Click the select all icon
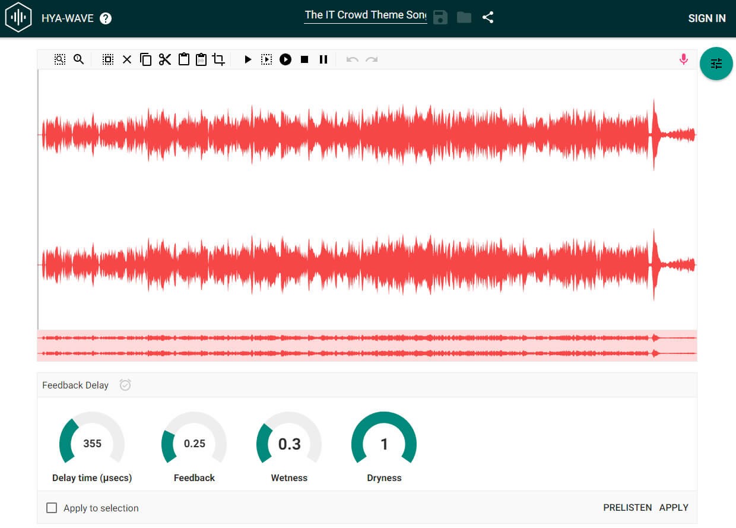Image resolution: width=736 pixels, height=528 pixels. click(x=108, y=59)
